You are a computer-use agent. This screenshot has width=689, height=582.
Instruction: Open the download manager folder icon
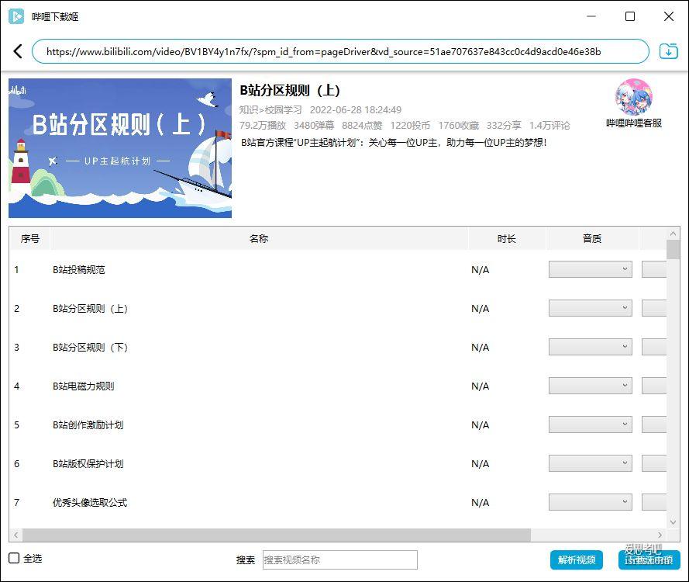click(x=668, y=51)
